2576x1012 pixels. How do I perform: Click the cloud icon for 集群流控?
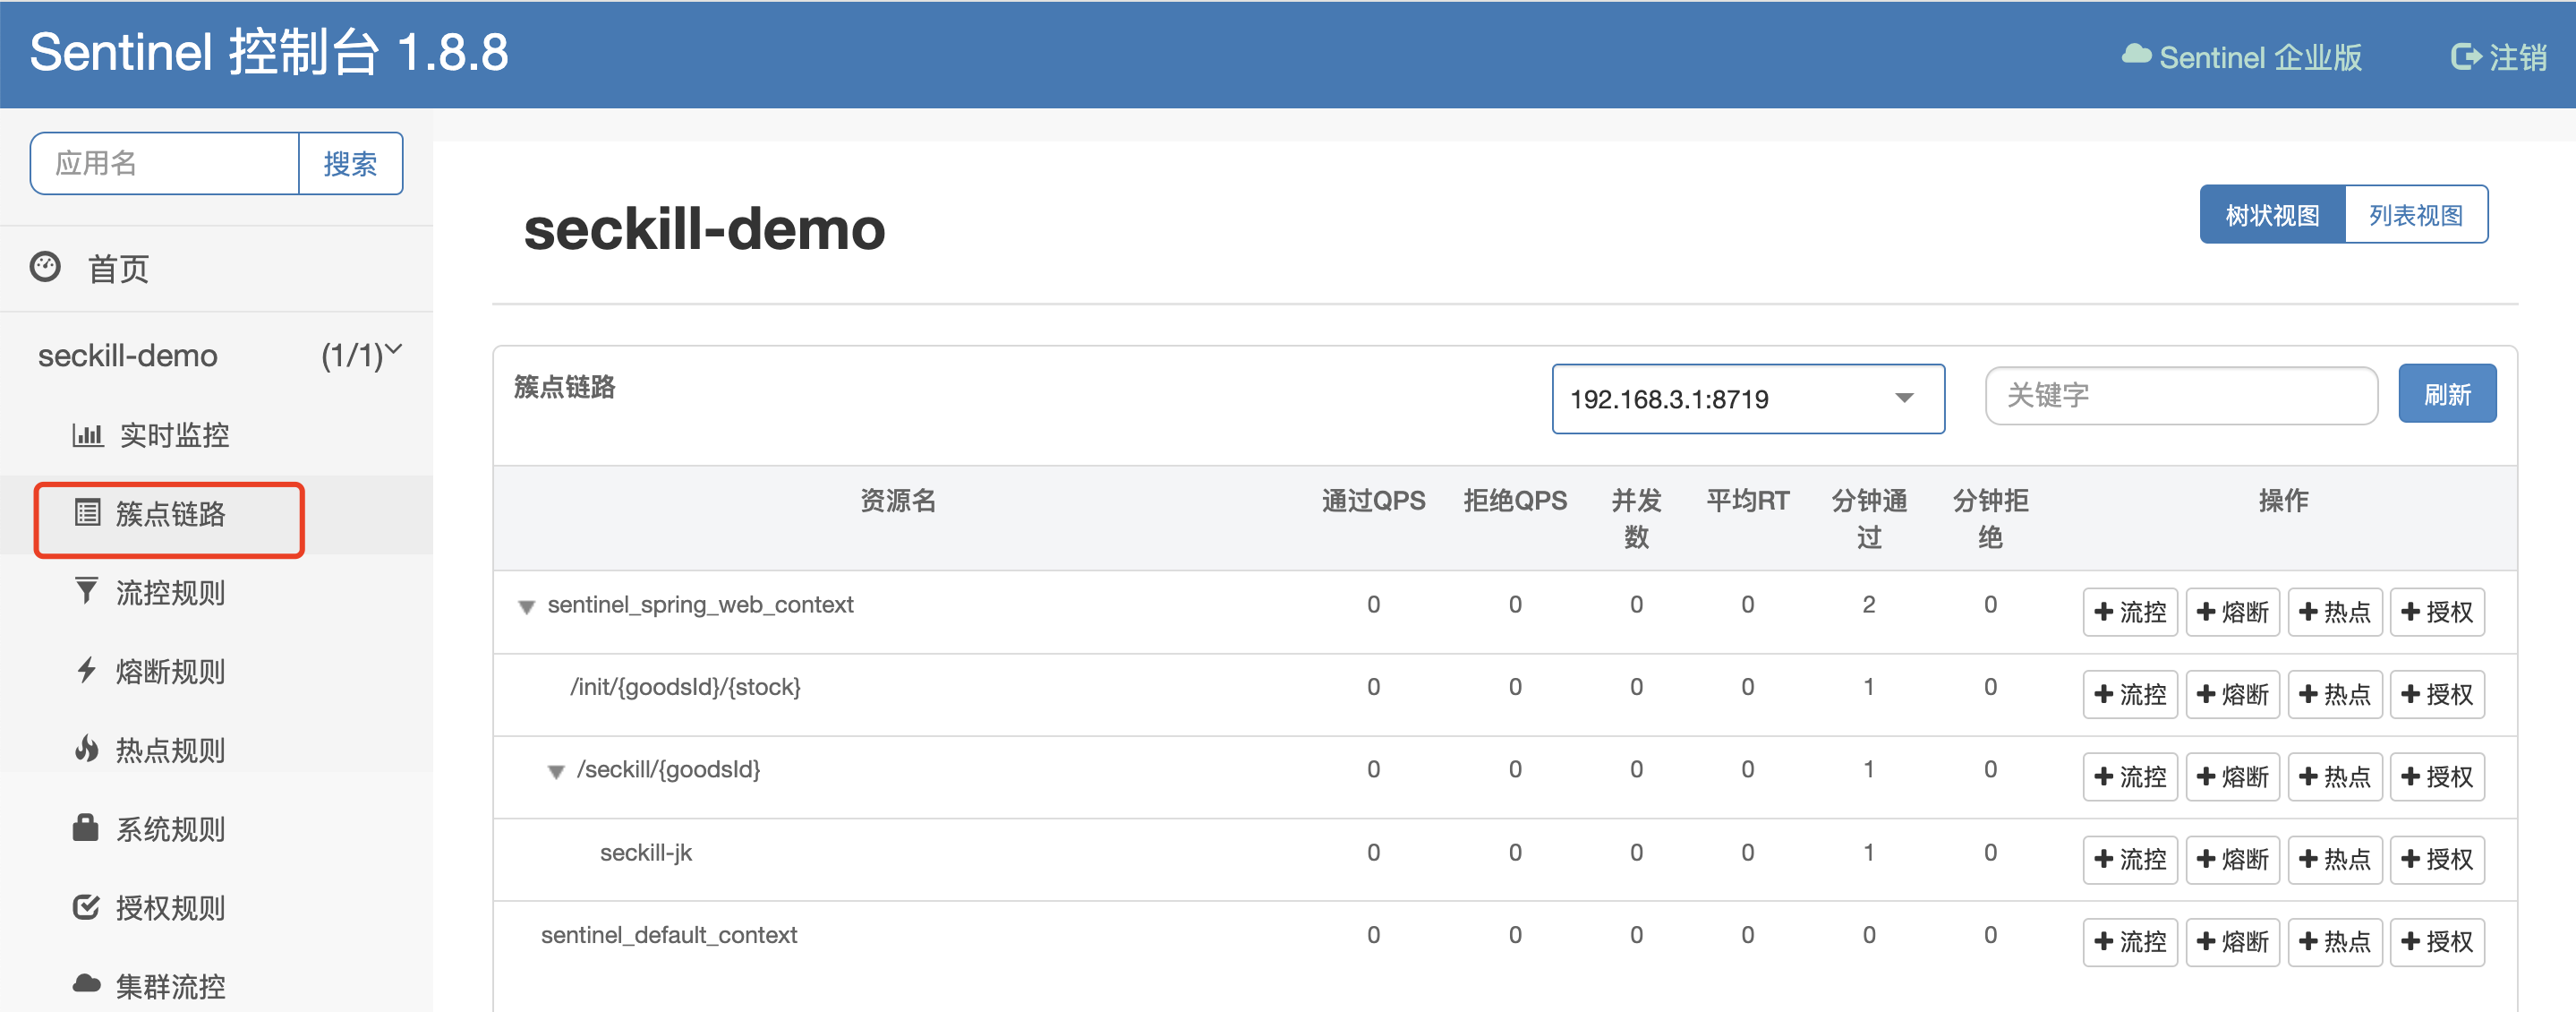87,985
